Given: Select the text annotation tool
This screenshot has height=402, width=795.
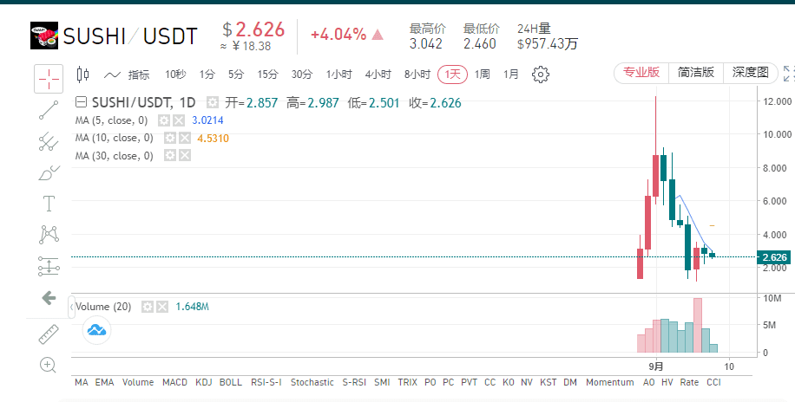Looking at the screenshot, I should pos(49,204).
